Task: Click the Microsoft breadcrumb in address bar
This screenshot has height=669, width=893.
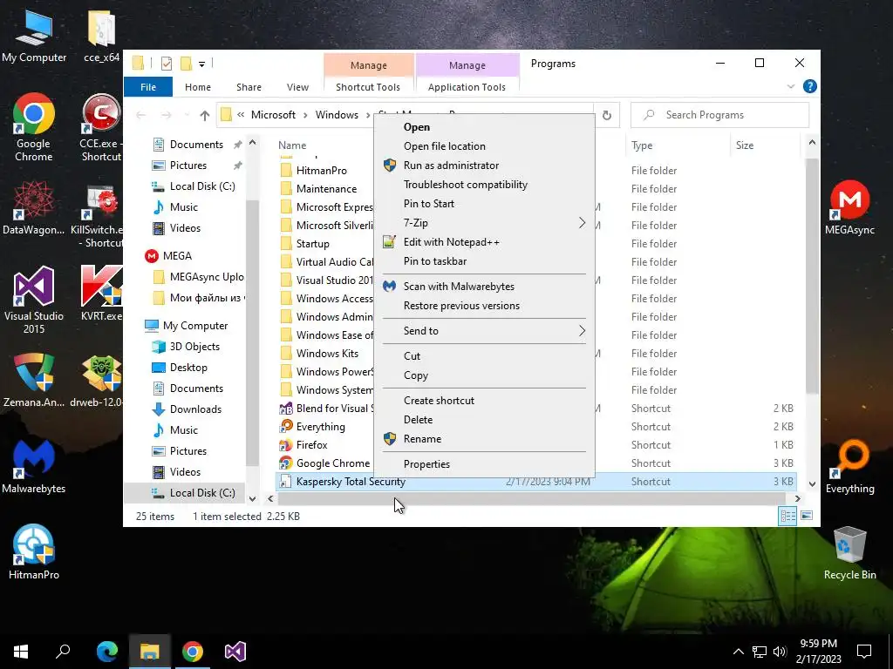Action: pyautogui.click(x=273, y=115)
